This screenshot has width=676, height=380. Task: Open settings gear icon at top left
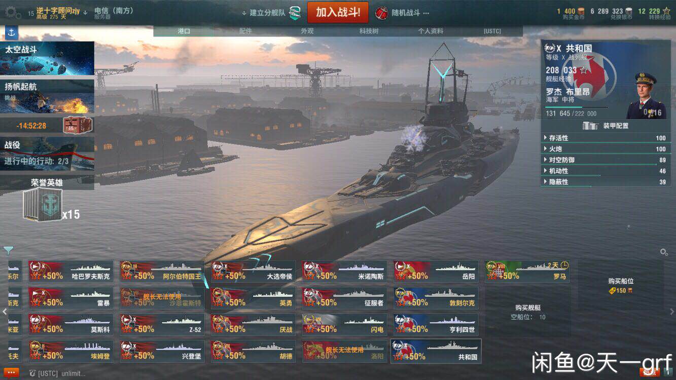pos(12,12)
